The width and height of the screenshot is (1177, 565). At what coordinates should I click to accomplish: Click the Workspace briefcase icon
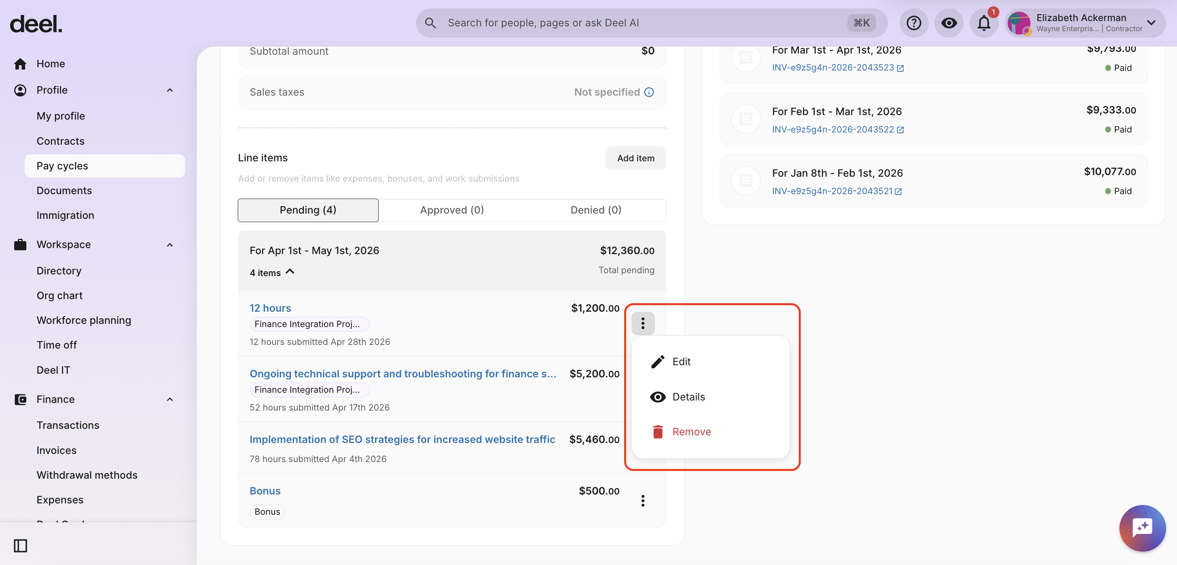(x=20, y=244)
